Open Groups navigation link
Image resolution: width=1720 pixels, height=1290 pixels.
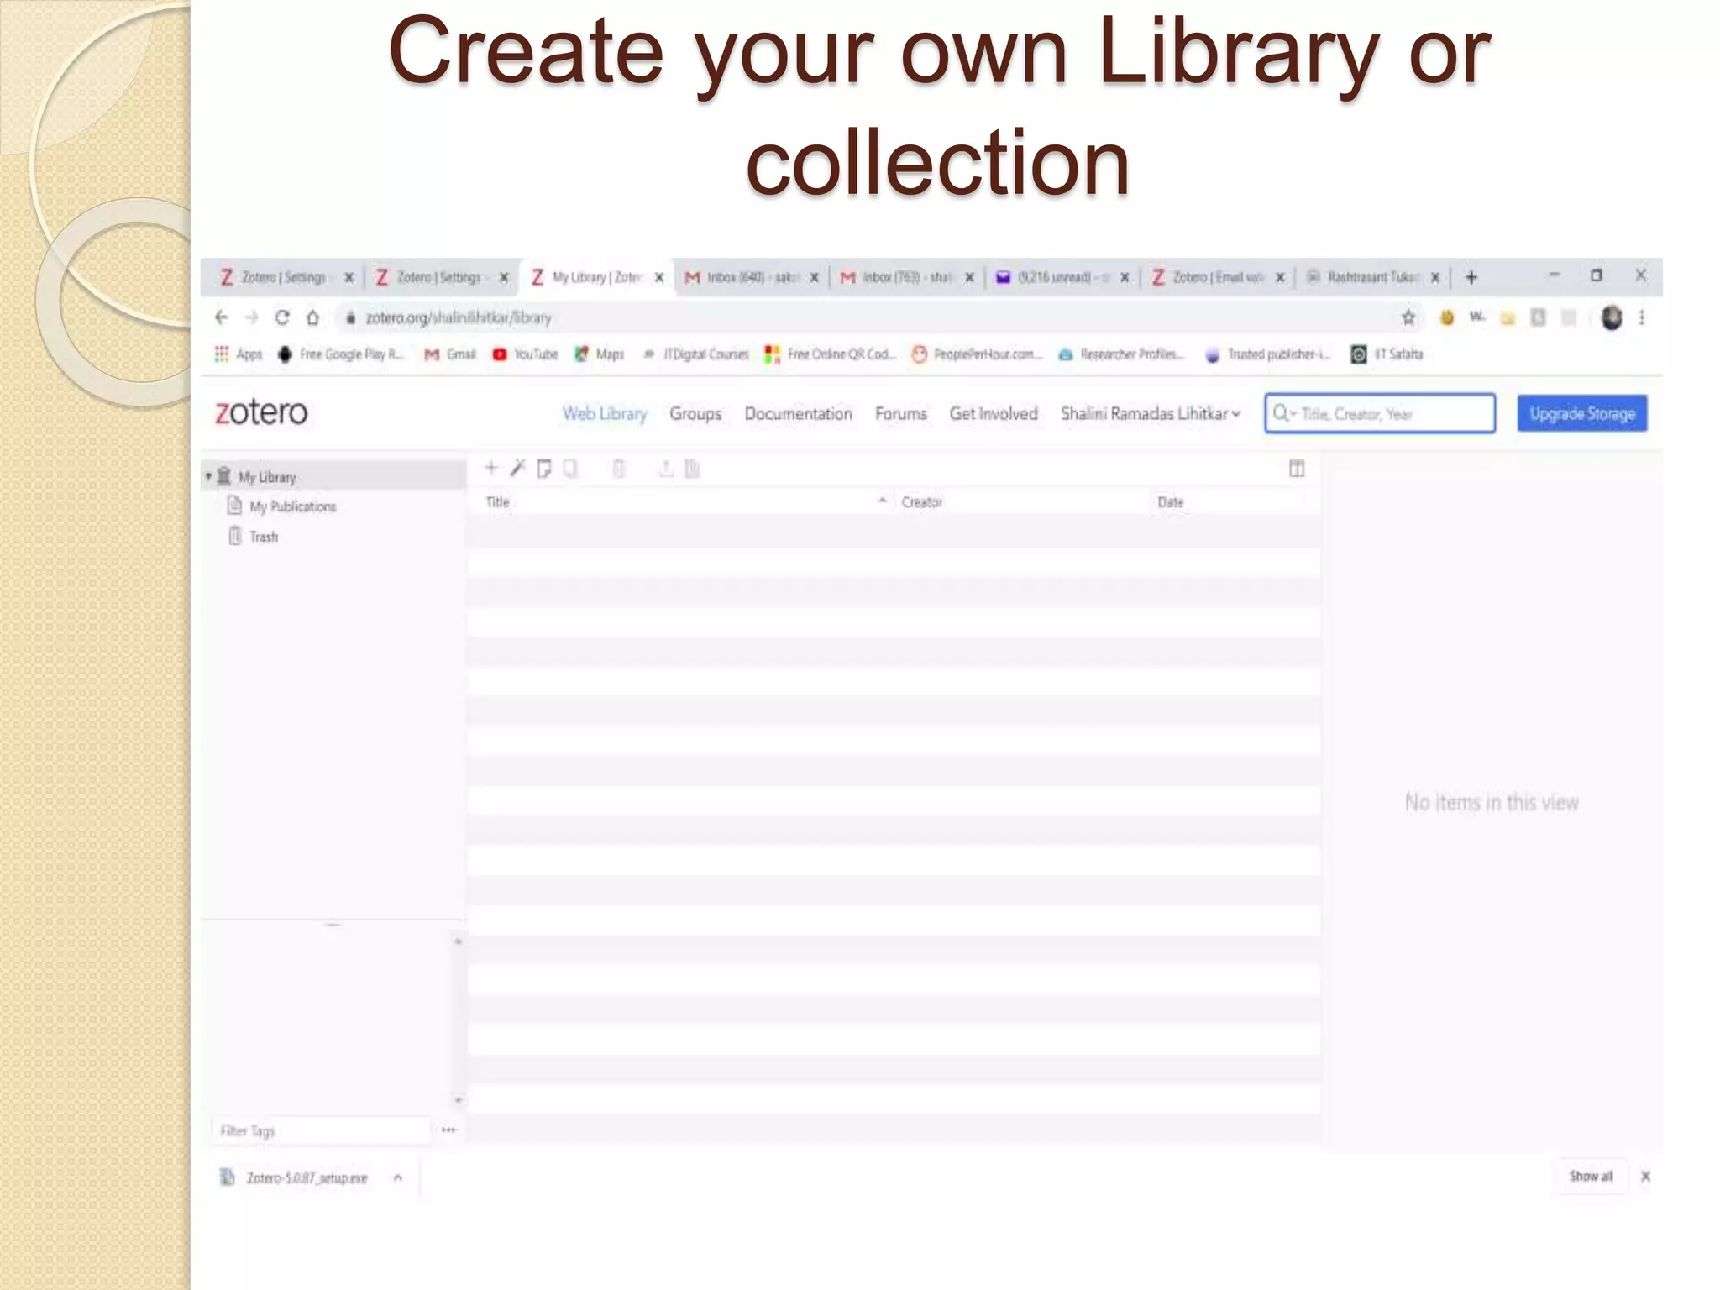click(x=695, y=413)
